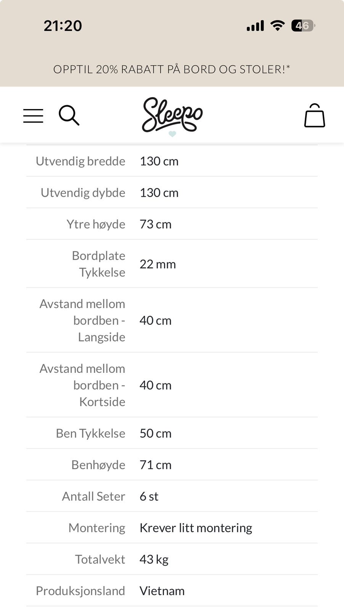Screen dimensions: 344x610
Task: Tap the Krever litt montering text
Action: click(196, 528)
